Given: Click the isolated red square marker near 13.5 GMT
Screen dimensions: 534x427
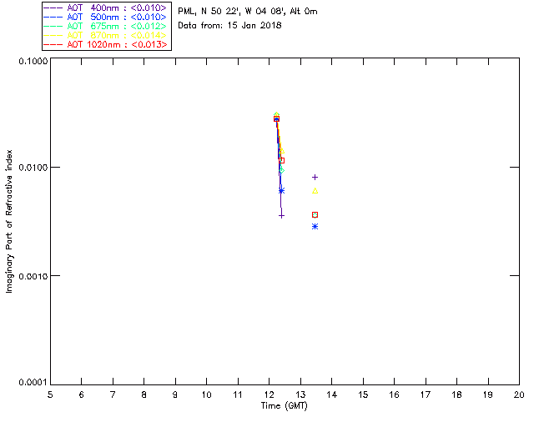Looking at the screenshot, I should point(315,215).
